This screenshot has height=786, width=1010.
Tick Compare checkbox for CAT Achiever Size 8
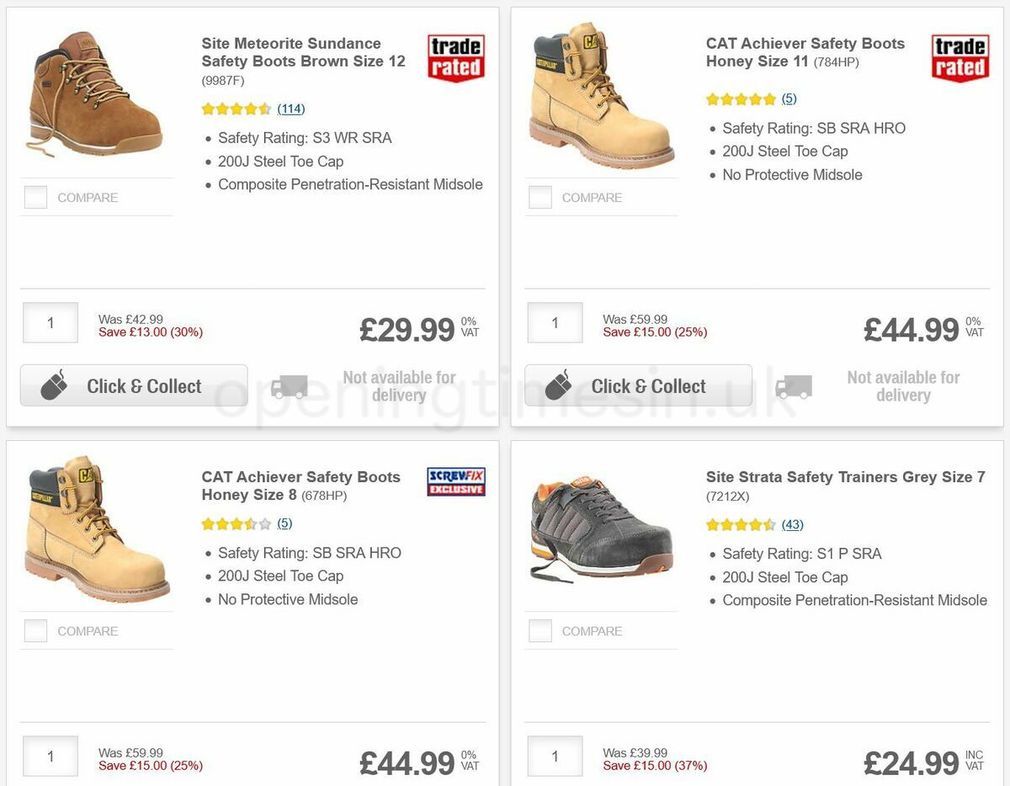[36, 631]
